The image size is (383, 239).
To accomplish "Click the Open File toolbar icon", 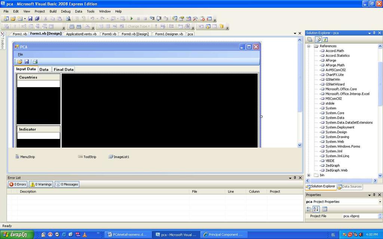I will 13,19.
